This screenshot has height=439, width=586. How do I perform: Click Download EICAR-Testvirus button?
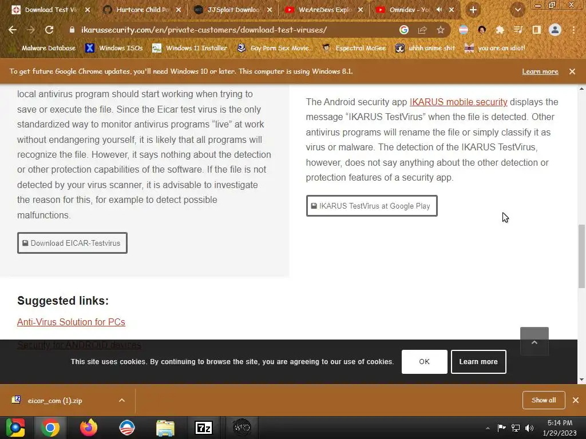point(72,243)
